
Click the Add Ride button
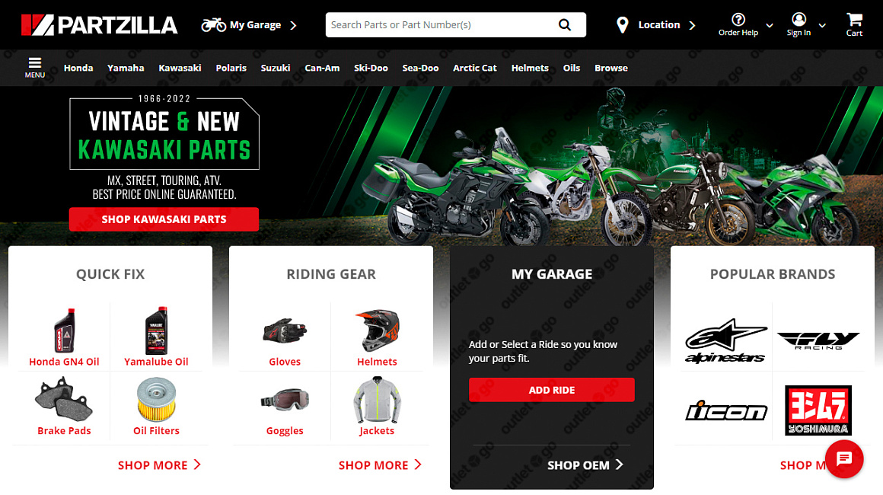(551, 390)
